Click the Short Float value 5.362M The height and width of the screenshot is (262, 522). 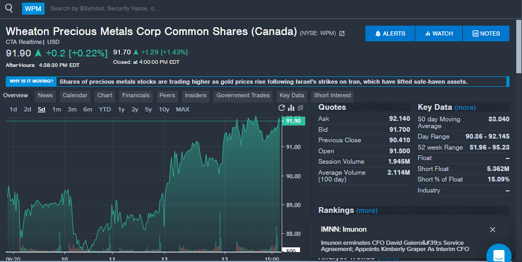[x=498, y=169]
